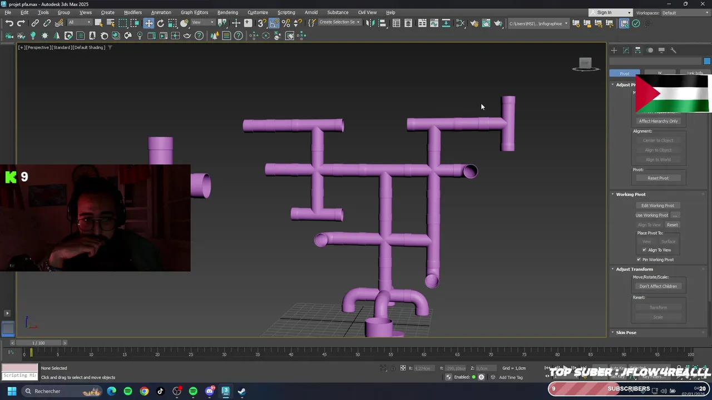This screenshot has width=712, height=400.
Task: Open the Modifiers menu
Action: (x=132, y=12)
